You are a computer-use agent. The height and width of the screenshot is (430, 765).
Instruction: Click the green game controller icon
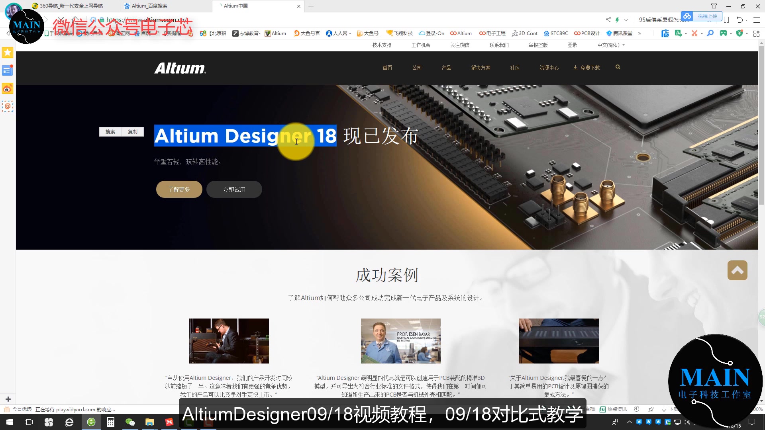tap(723, 33)
